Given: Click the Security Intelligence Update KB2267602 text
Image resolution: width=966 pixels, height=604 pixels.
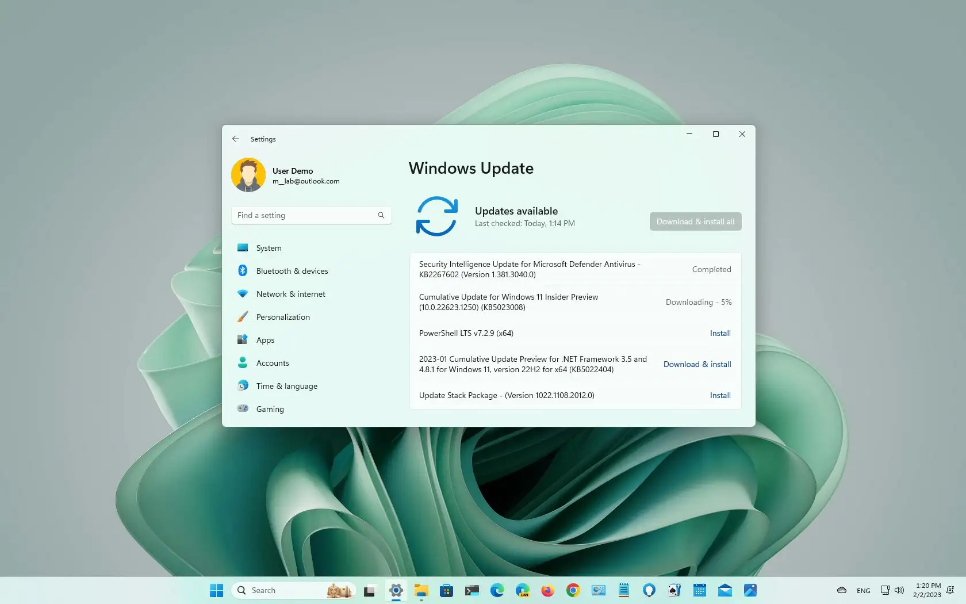Looking at the screenshot, I should 530,269.
